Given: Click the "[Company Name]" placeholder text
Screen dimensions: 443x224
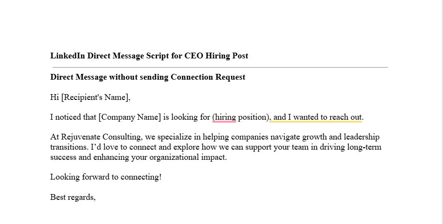Looking at the screenshot, I should coord(130,117).
